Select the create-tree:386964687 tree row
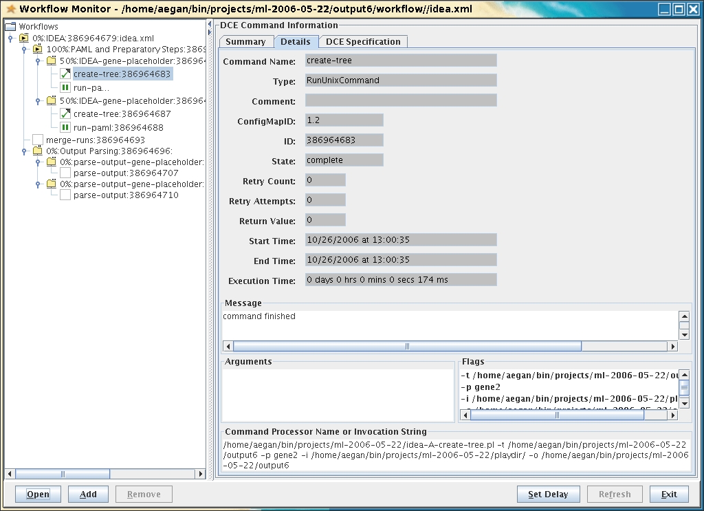 pos(122,114)
